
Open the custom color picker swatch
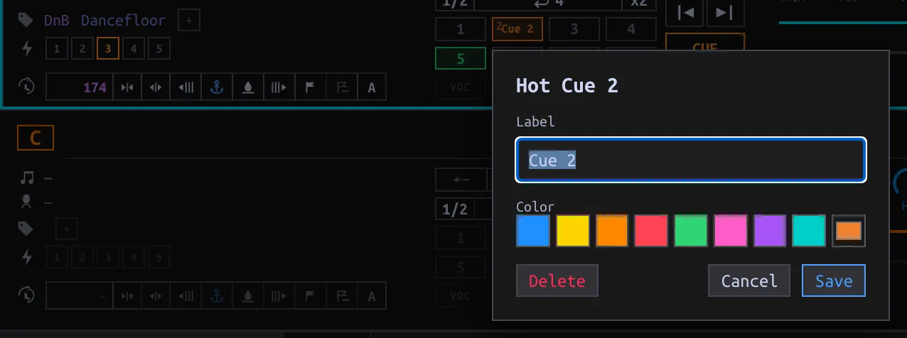pos(849,231)
